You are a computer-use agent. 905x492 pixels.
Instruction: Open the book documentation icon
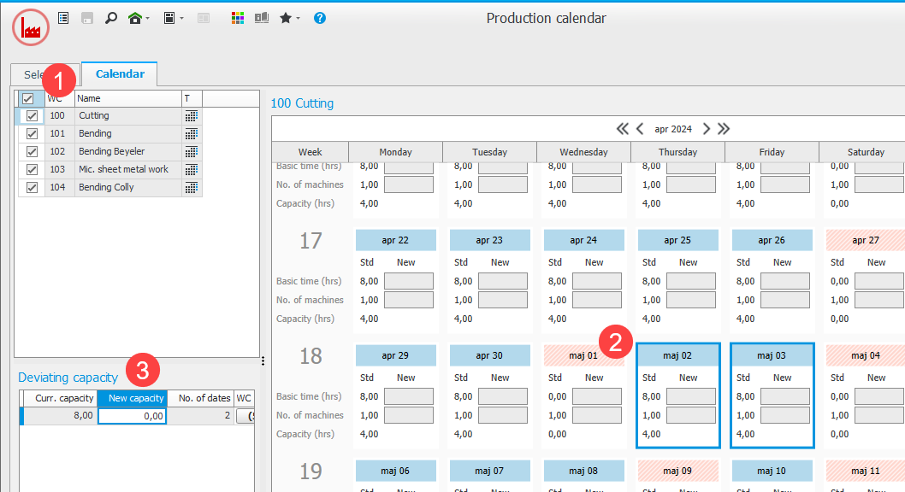click(262, 18)
